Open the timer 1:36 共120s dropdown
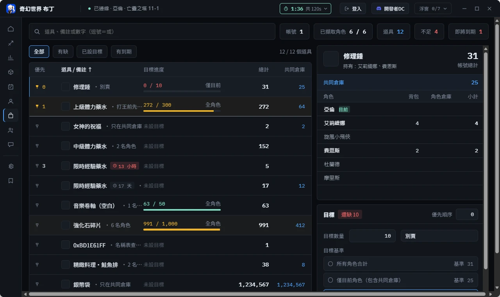This screenshot has height=297, width=500. click(305, 9)
